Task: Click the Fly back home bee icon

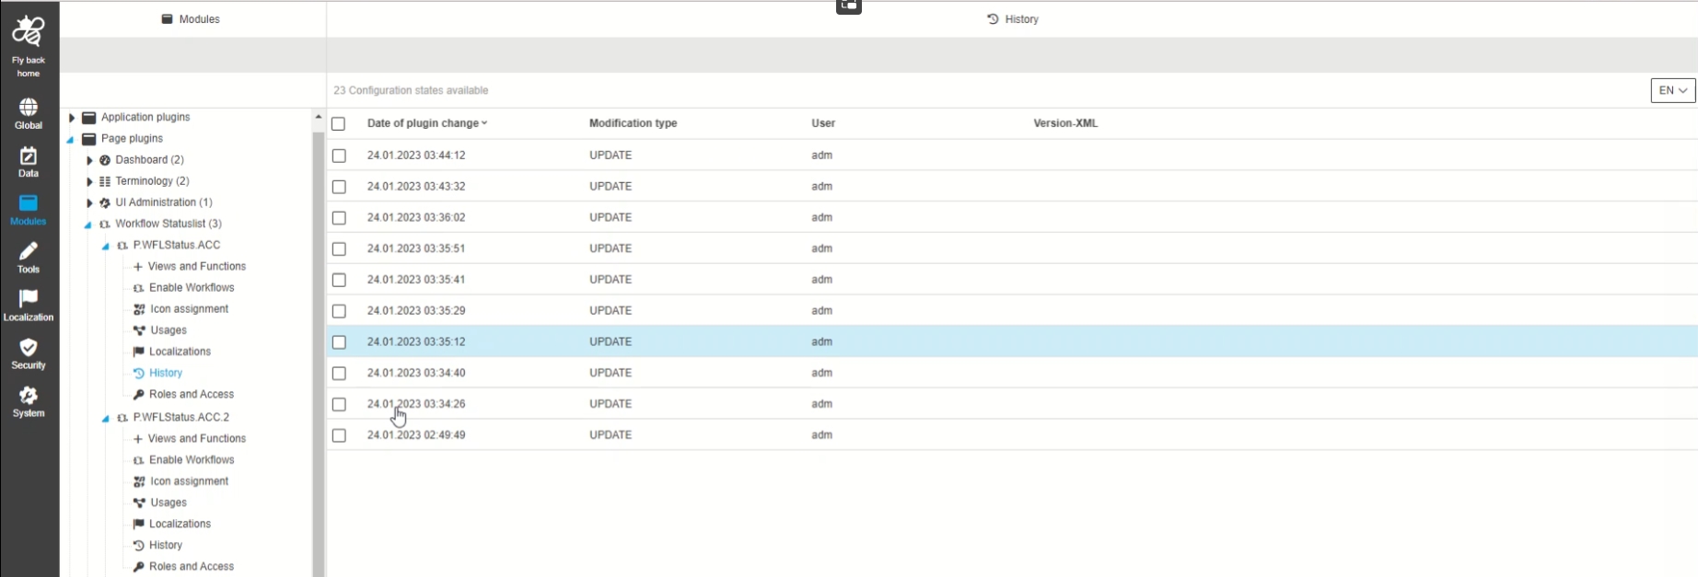Action: (x=28, y=31)
